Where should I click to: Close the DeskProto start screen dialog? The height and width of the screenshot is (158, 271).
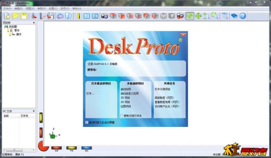coord(183,35)
